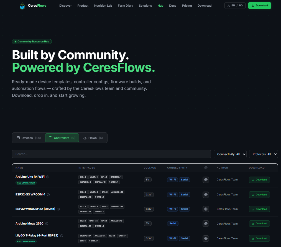This screenshot has width=281, height=247.
Task: Click the info icon beside Arduino Uno R4 WiFi
Action: point(48,177)
